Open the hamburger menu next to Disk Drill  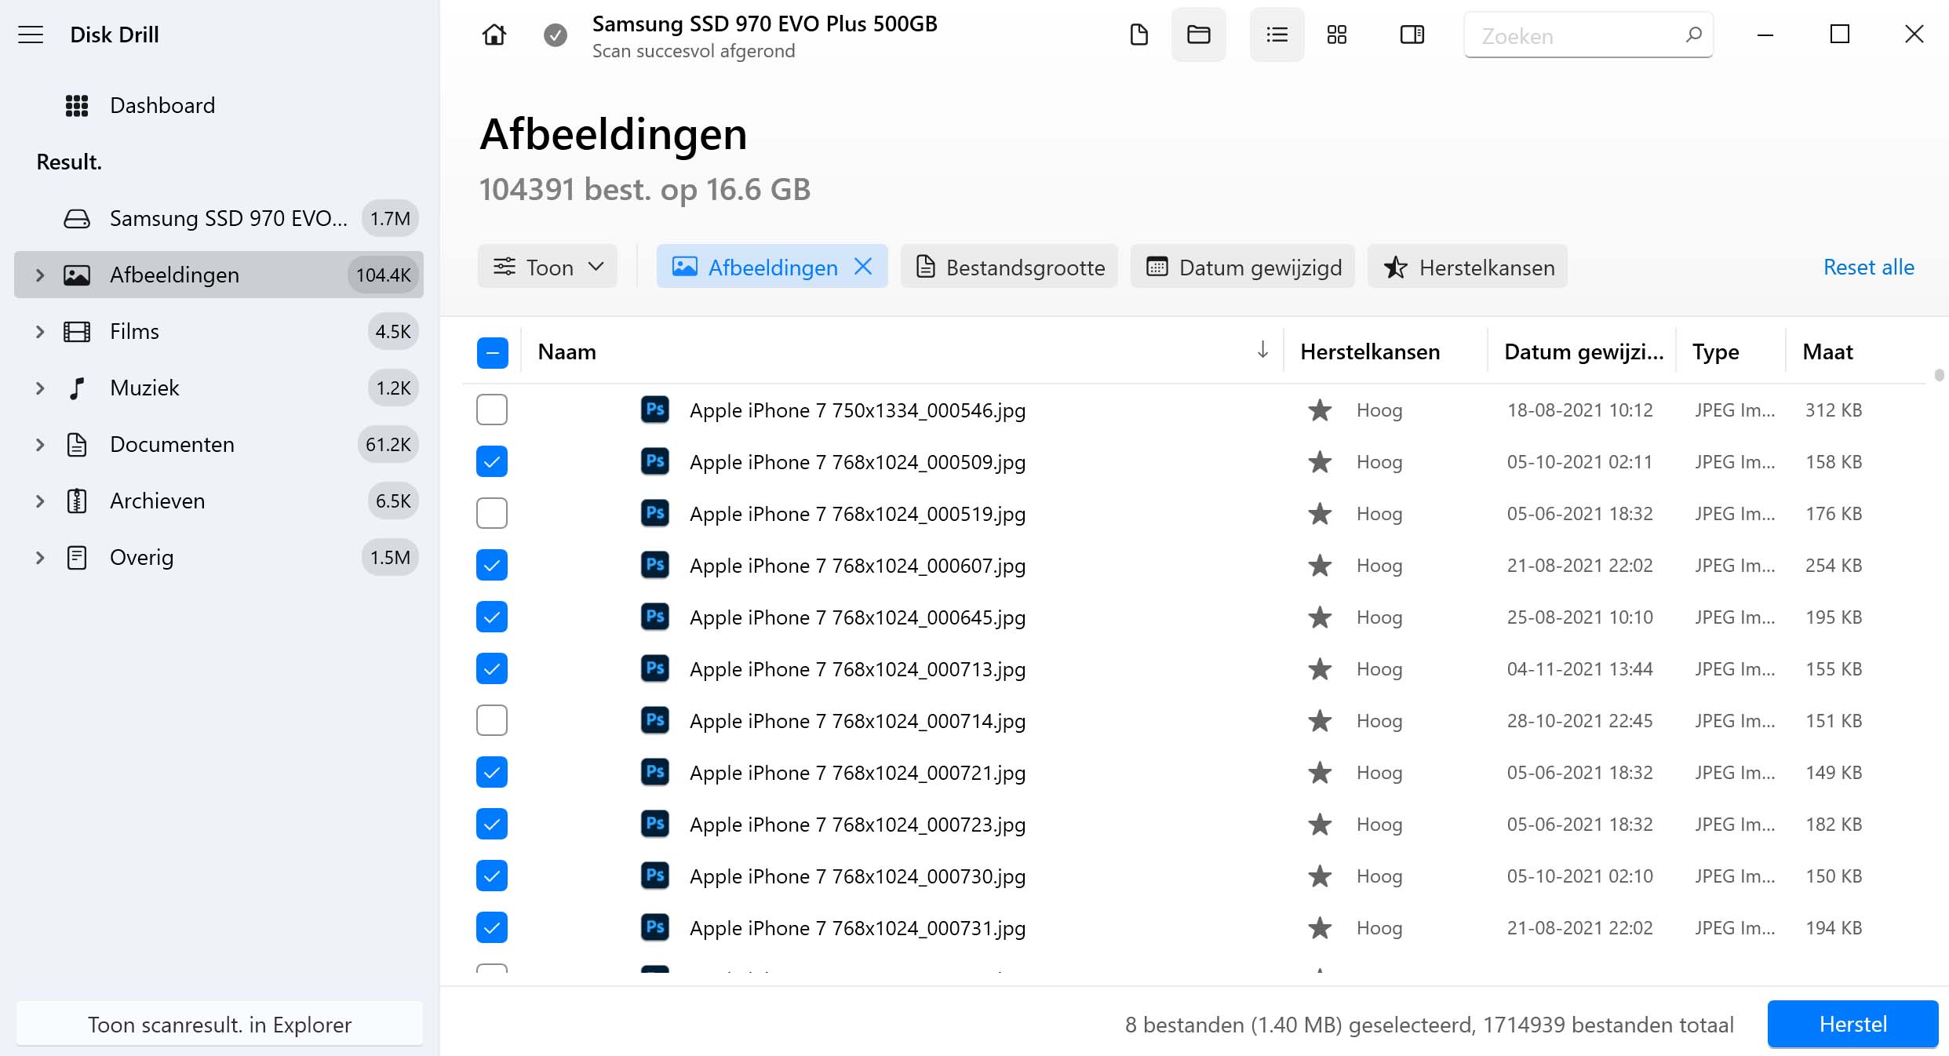pos(31,35)
